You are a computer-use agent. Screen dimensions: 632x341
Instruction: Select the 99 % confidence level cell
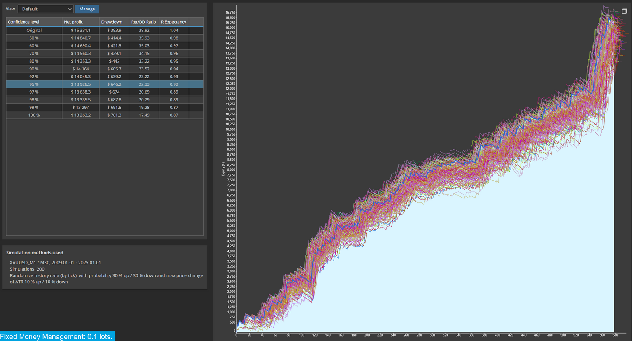click(x=34, y=107)
